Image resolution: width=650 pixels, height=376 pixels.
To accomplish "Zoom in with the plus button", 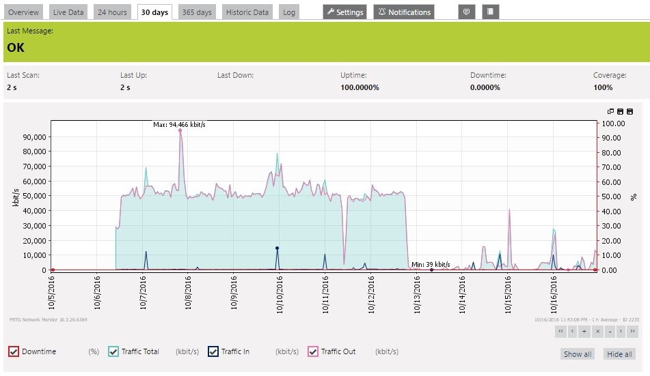I will 584,331.
